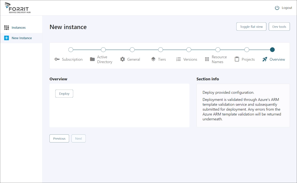Click the Versions list icon

point(178,59)
